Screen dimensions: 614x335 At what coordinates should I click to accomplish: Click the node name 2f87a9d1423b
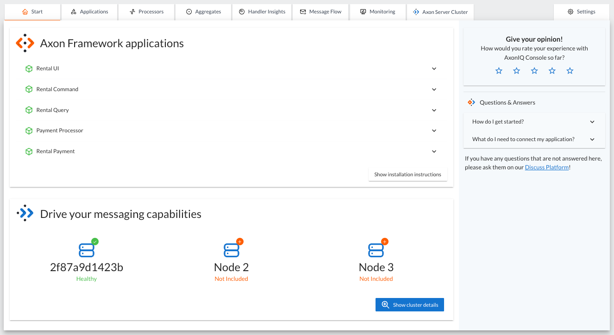coord(87,267)
